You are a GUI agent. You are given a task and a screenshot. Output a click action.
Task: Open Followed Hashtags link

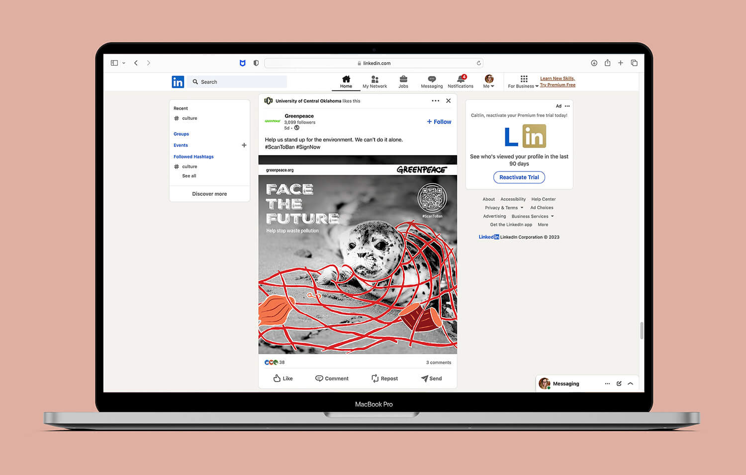(x=193, y=157)
